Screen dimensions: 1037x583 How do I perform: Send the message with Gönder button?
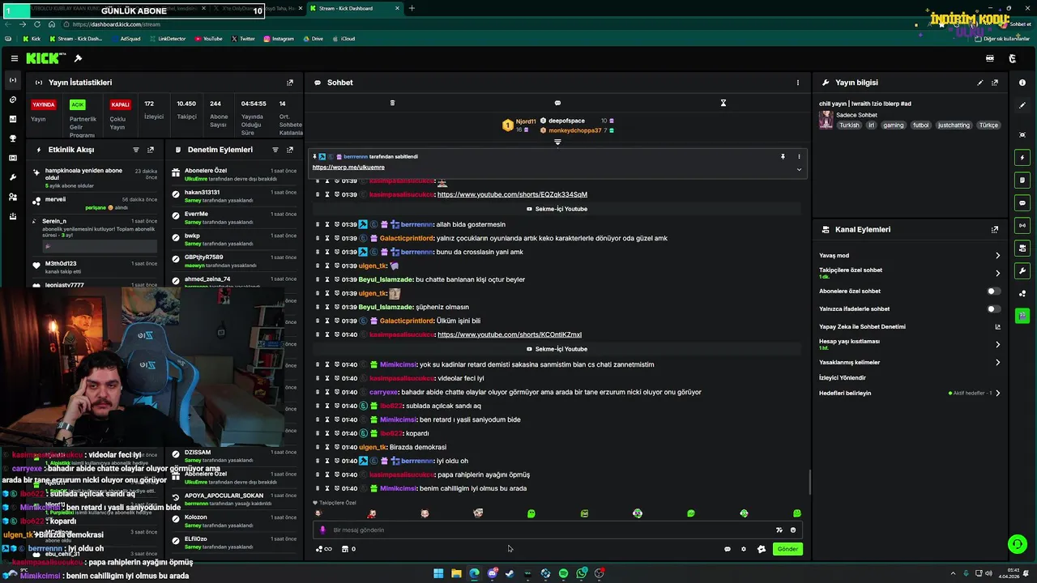pos(787,549)
